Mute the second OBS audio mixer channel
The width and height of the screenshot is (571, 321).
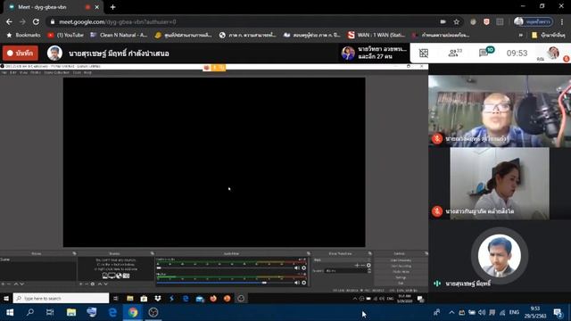click(297, 283)
